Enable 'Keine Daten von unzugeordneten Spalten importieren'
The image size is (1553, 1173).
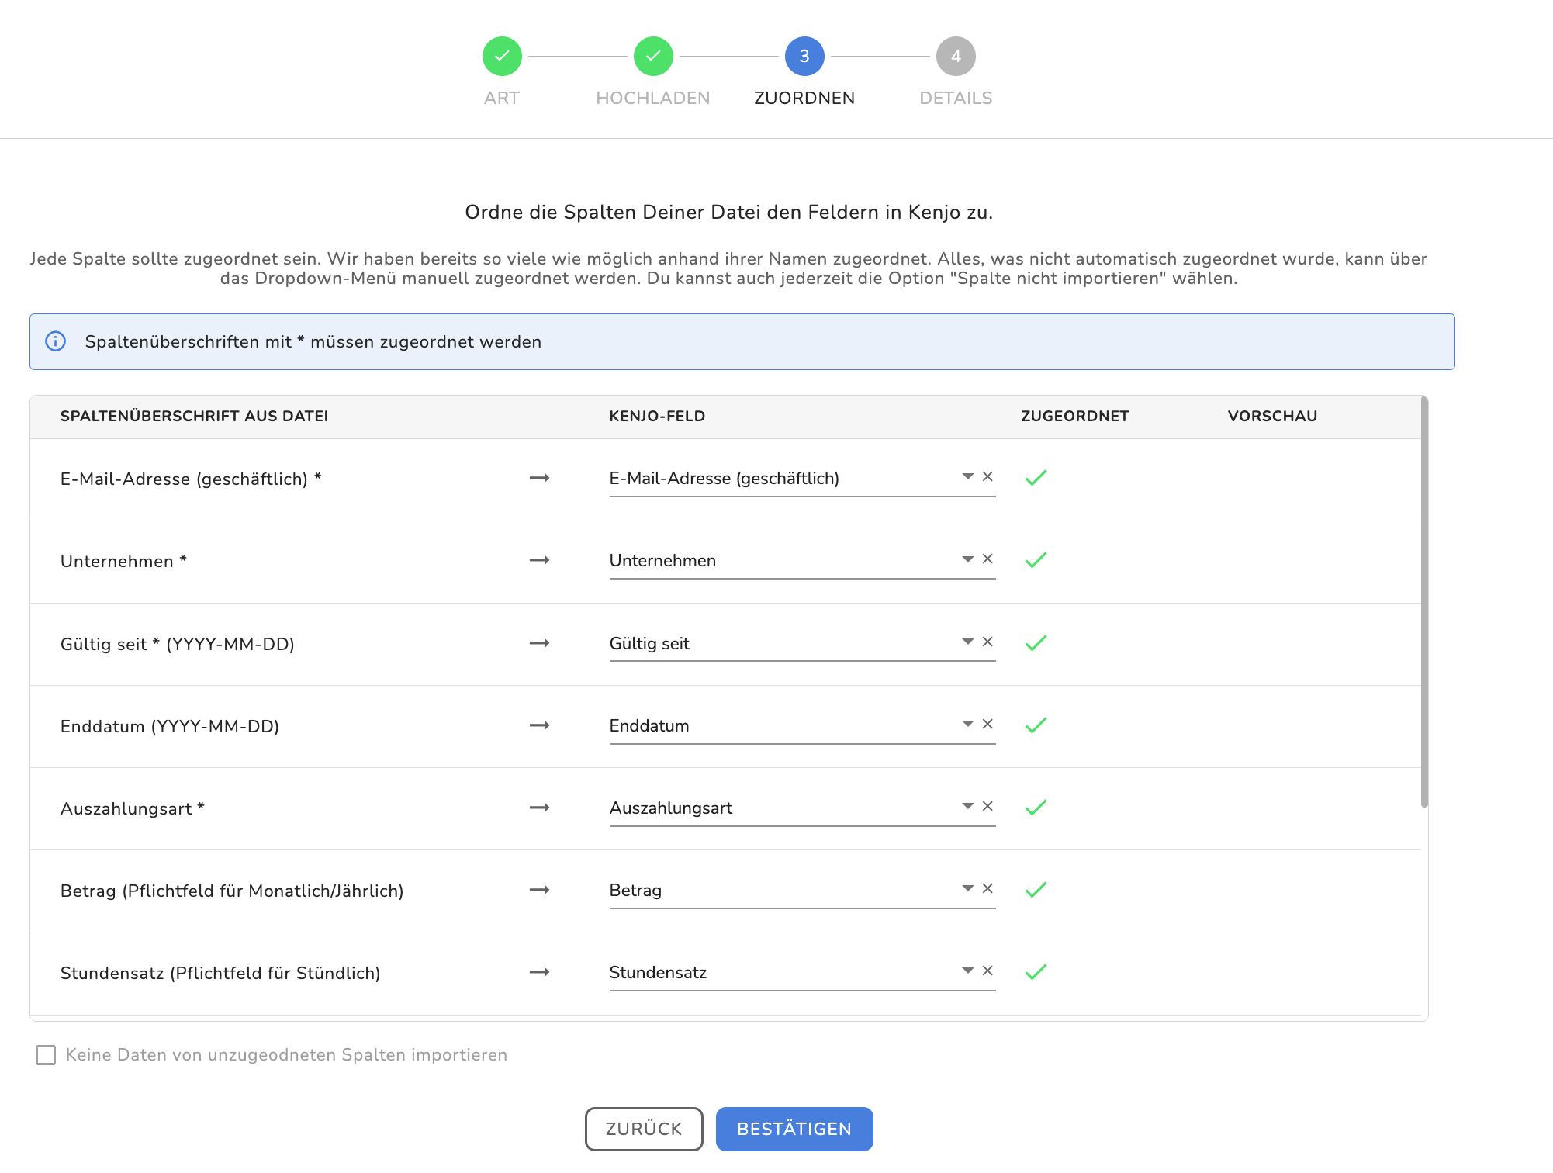(x=46, y=1055)
